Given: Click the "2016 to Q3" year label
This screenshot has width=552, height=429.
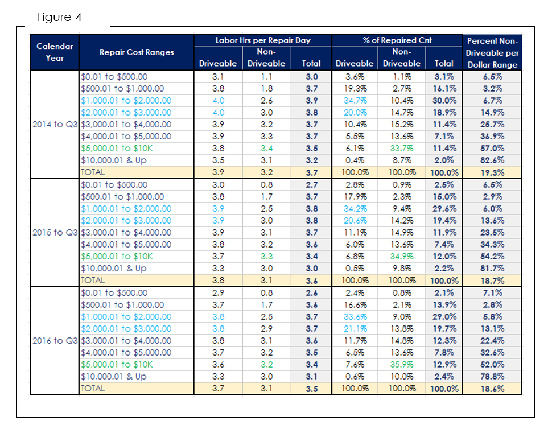Looking at the screenshot, I should click(x=55, y=340).
